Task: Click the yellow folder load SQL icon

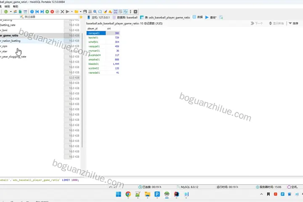Action: [x=76, y=12]
